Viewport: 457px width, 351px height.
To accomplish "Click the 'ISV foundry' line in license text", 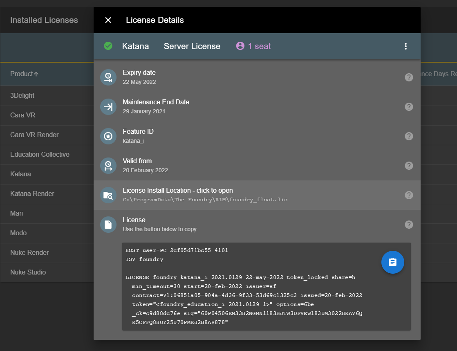I will coord(144,259).
